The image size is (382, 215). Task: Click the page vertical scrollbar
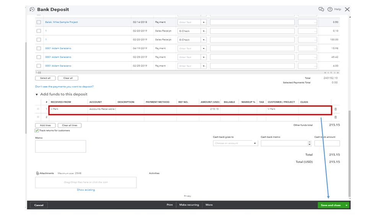click(x=349, y=153)
